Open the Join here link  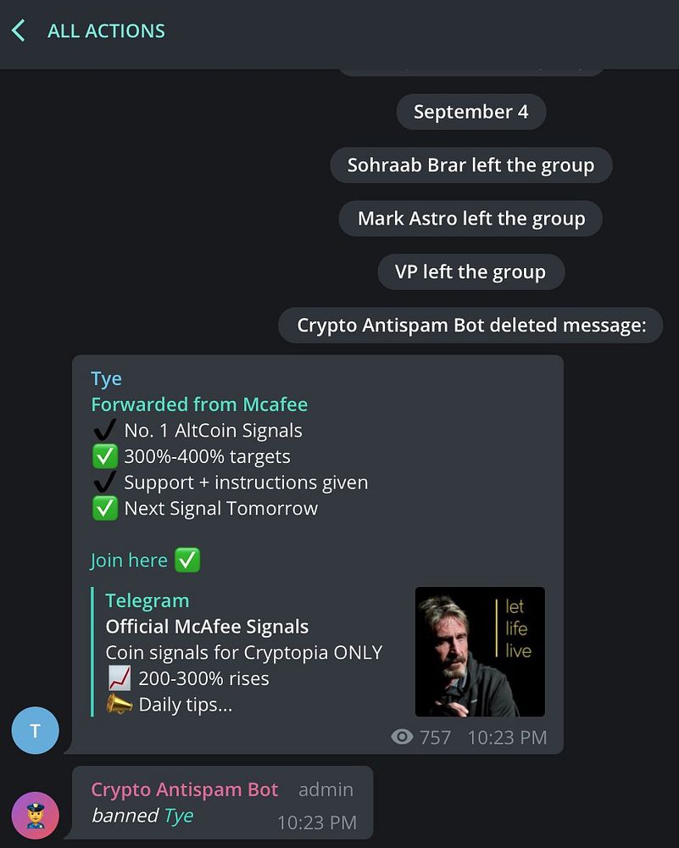(x=129, y=560)
